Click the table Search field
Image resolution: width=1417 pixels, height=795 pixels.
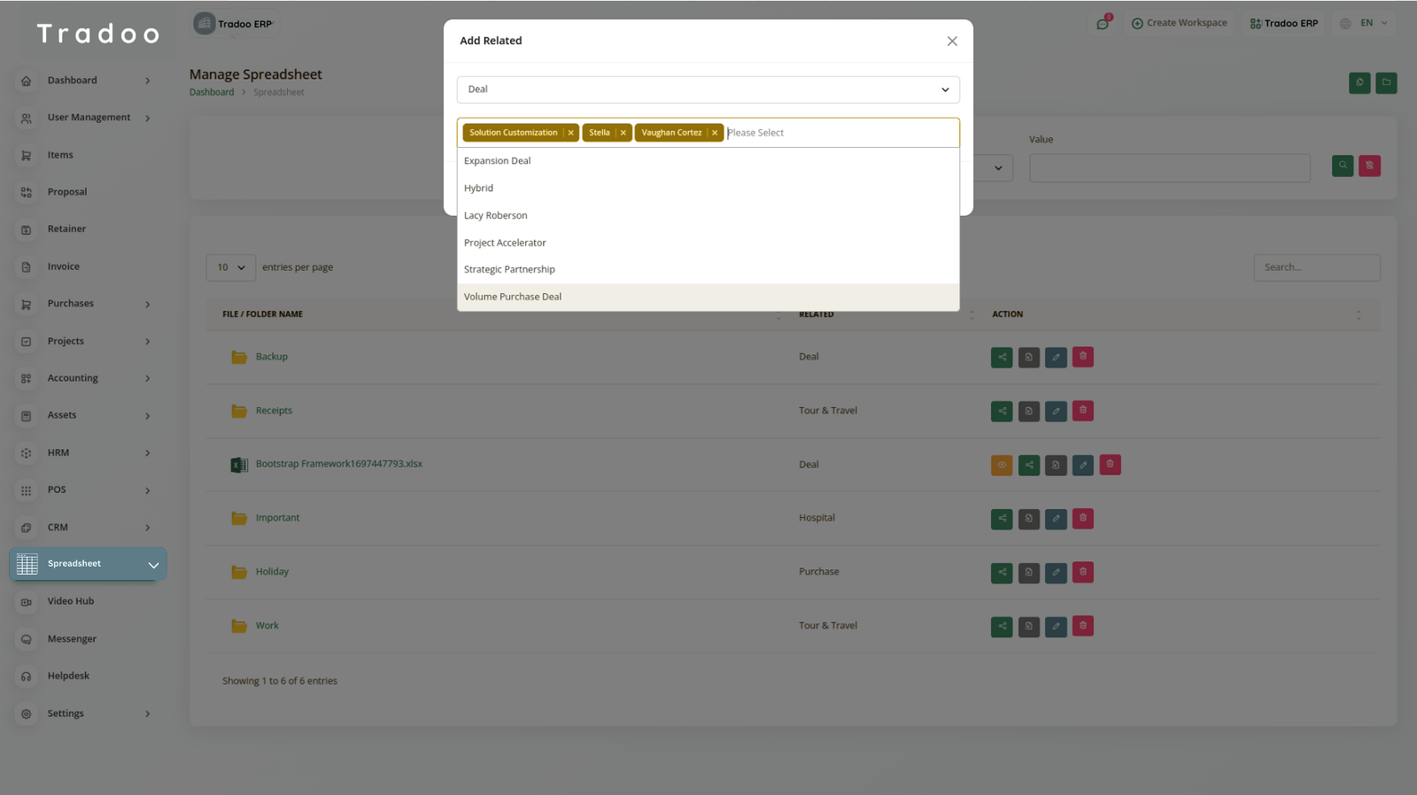coord(1316,267)
